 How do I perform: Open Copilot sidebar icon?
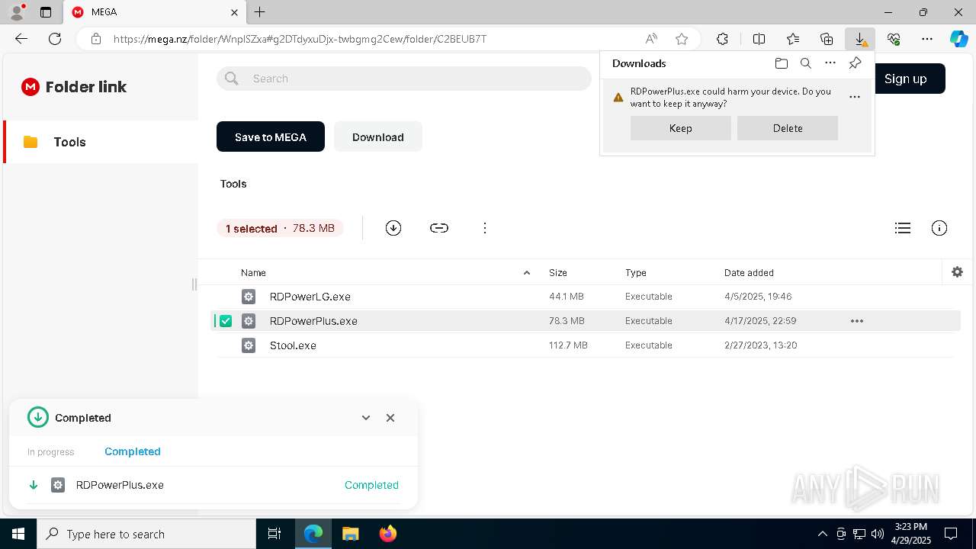coord(958,39)
